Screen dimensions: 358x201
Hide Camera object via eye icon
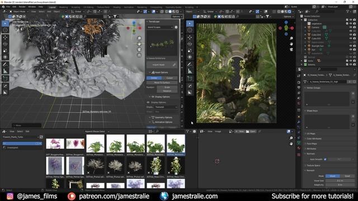pyautogui.click(x=351, y=27)
